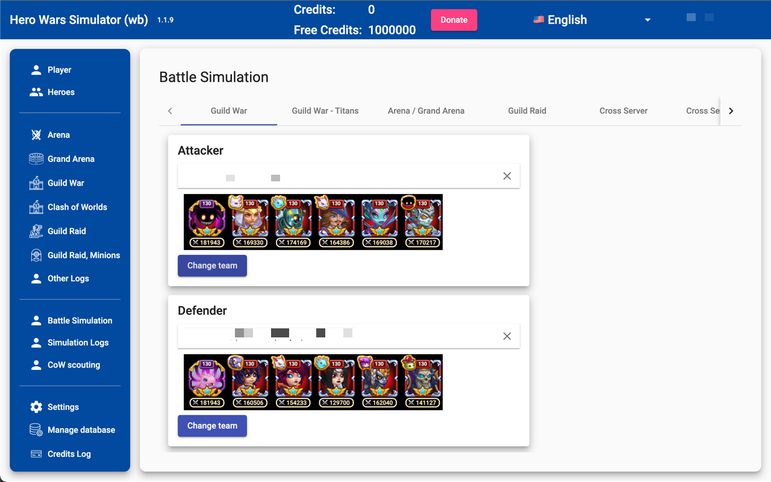Screen dimensions: 771x482
Task: Open the Grand Arena section
Action: pyautogui.click(x=71, y=158)
